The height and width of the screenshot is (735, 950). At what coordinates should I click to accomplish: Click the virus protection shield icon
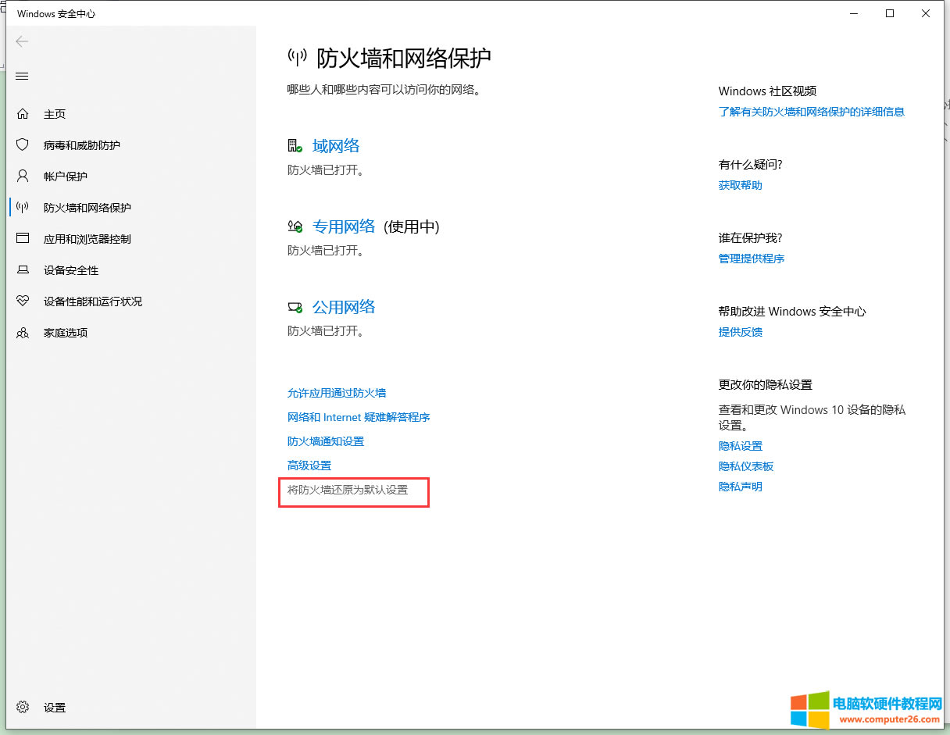point(23,145)
